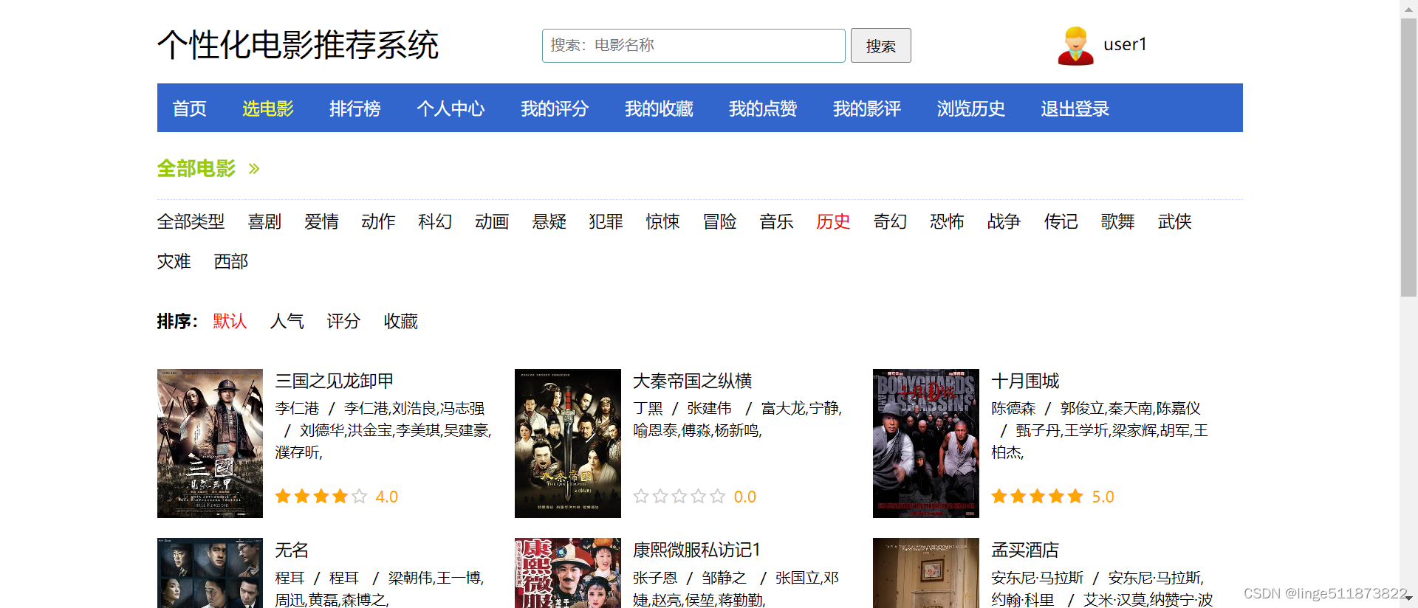Image resolution: width=1418 pixels, height=608 pixels.
Task: Sort movies by 默认 default order
Action: pyautogui.click(x=230, y=321)
